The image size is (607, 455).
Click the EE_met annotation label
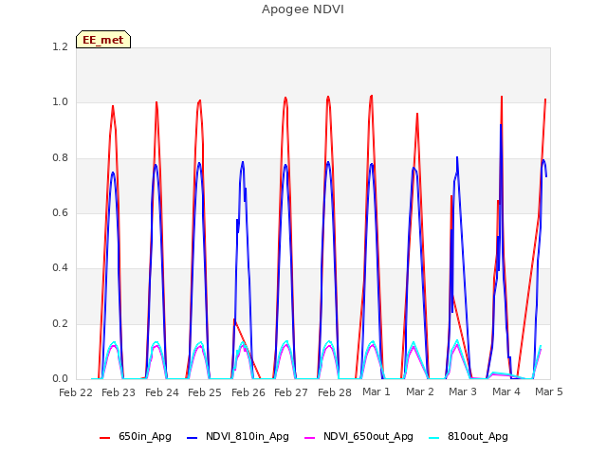(103, 40)
